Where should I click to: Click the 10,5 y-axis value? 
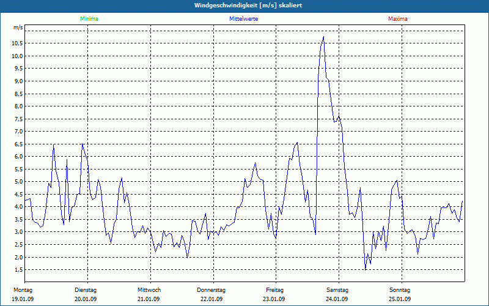[17, 43]
